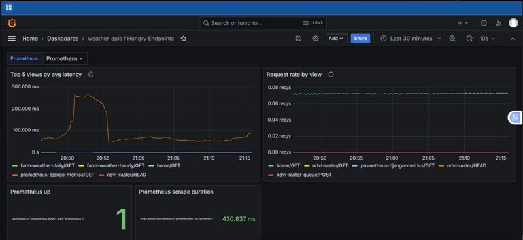Open dashboard settings gear
523x240 pixels.
pyautogui.click(x=316, y=39)
